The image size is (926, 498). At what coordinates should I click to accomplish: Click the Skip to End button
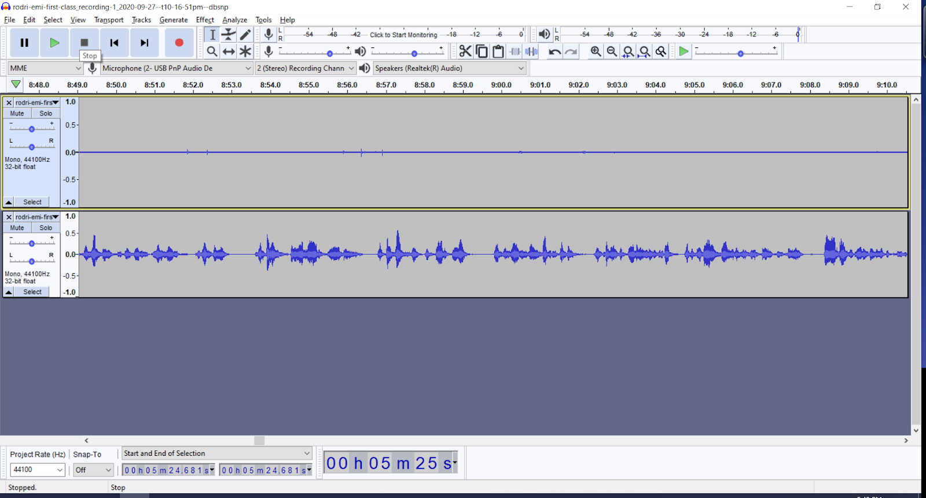point(145,43)
